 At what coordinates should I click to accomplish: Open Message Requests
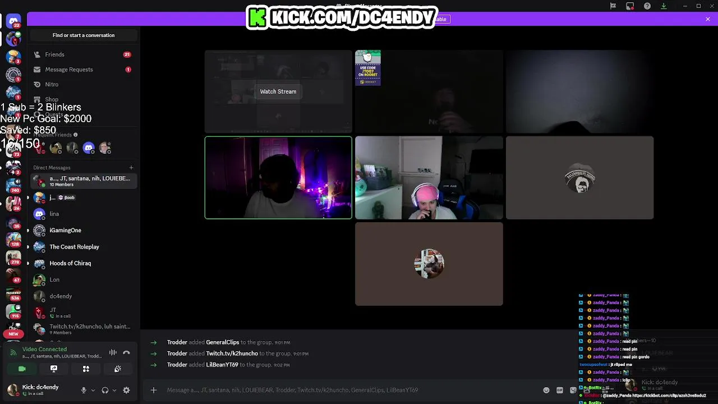click(x=83, y=70)
